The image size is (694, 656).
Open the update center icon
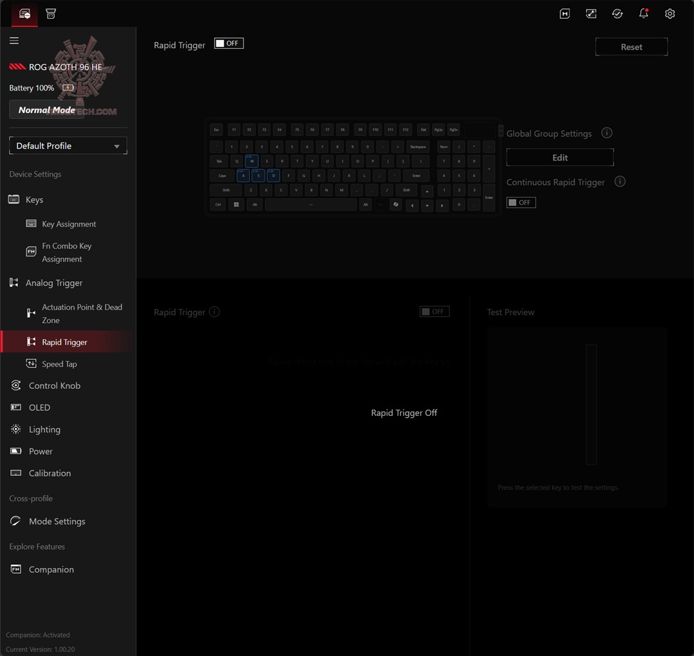point(618,13)
